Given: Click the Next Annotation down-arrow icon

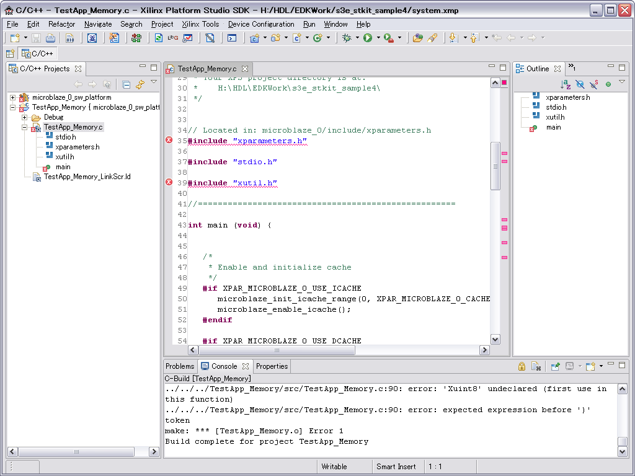Looking at the screenshot, I should click(x=454, y=38).
